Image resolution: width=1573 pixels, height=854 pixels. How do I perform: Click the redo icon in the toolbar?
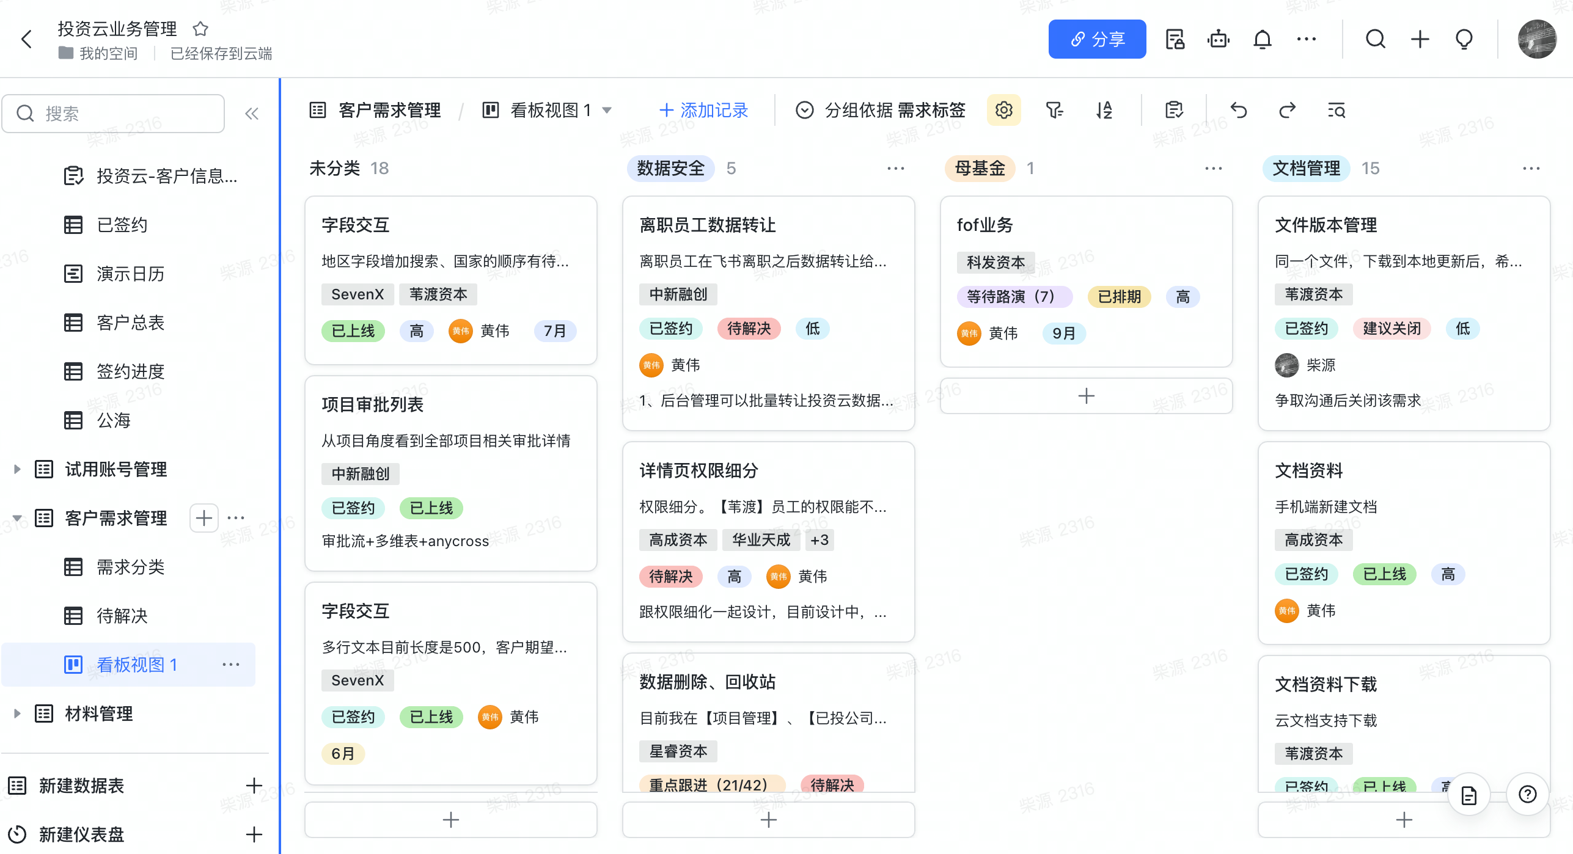click(x=1287, y=111)
